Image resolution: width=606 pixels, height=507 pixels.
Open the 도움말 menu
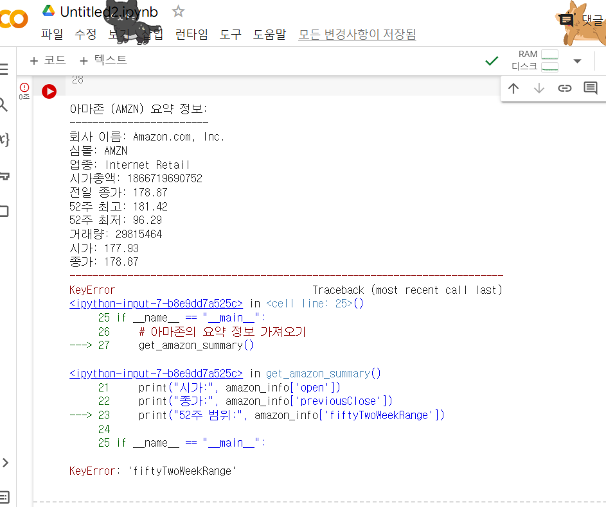point(269,34)
